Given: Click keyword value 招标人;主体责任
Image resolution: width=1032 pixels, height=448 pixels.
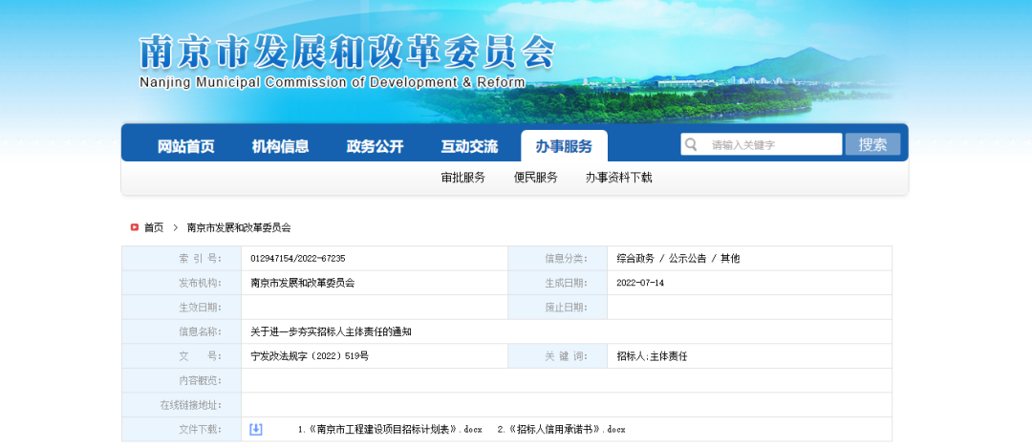Looking at the screenshot, I should tap(653, 356).
